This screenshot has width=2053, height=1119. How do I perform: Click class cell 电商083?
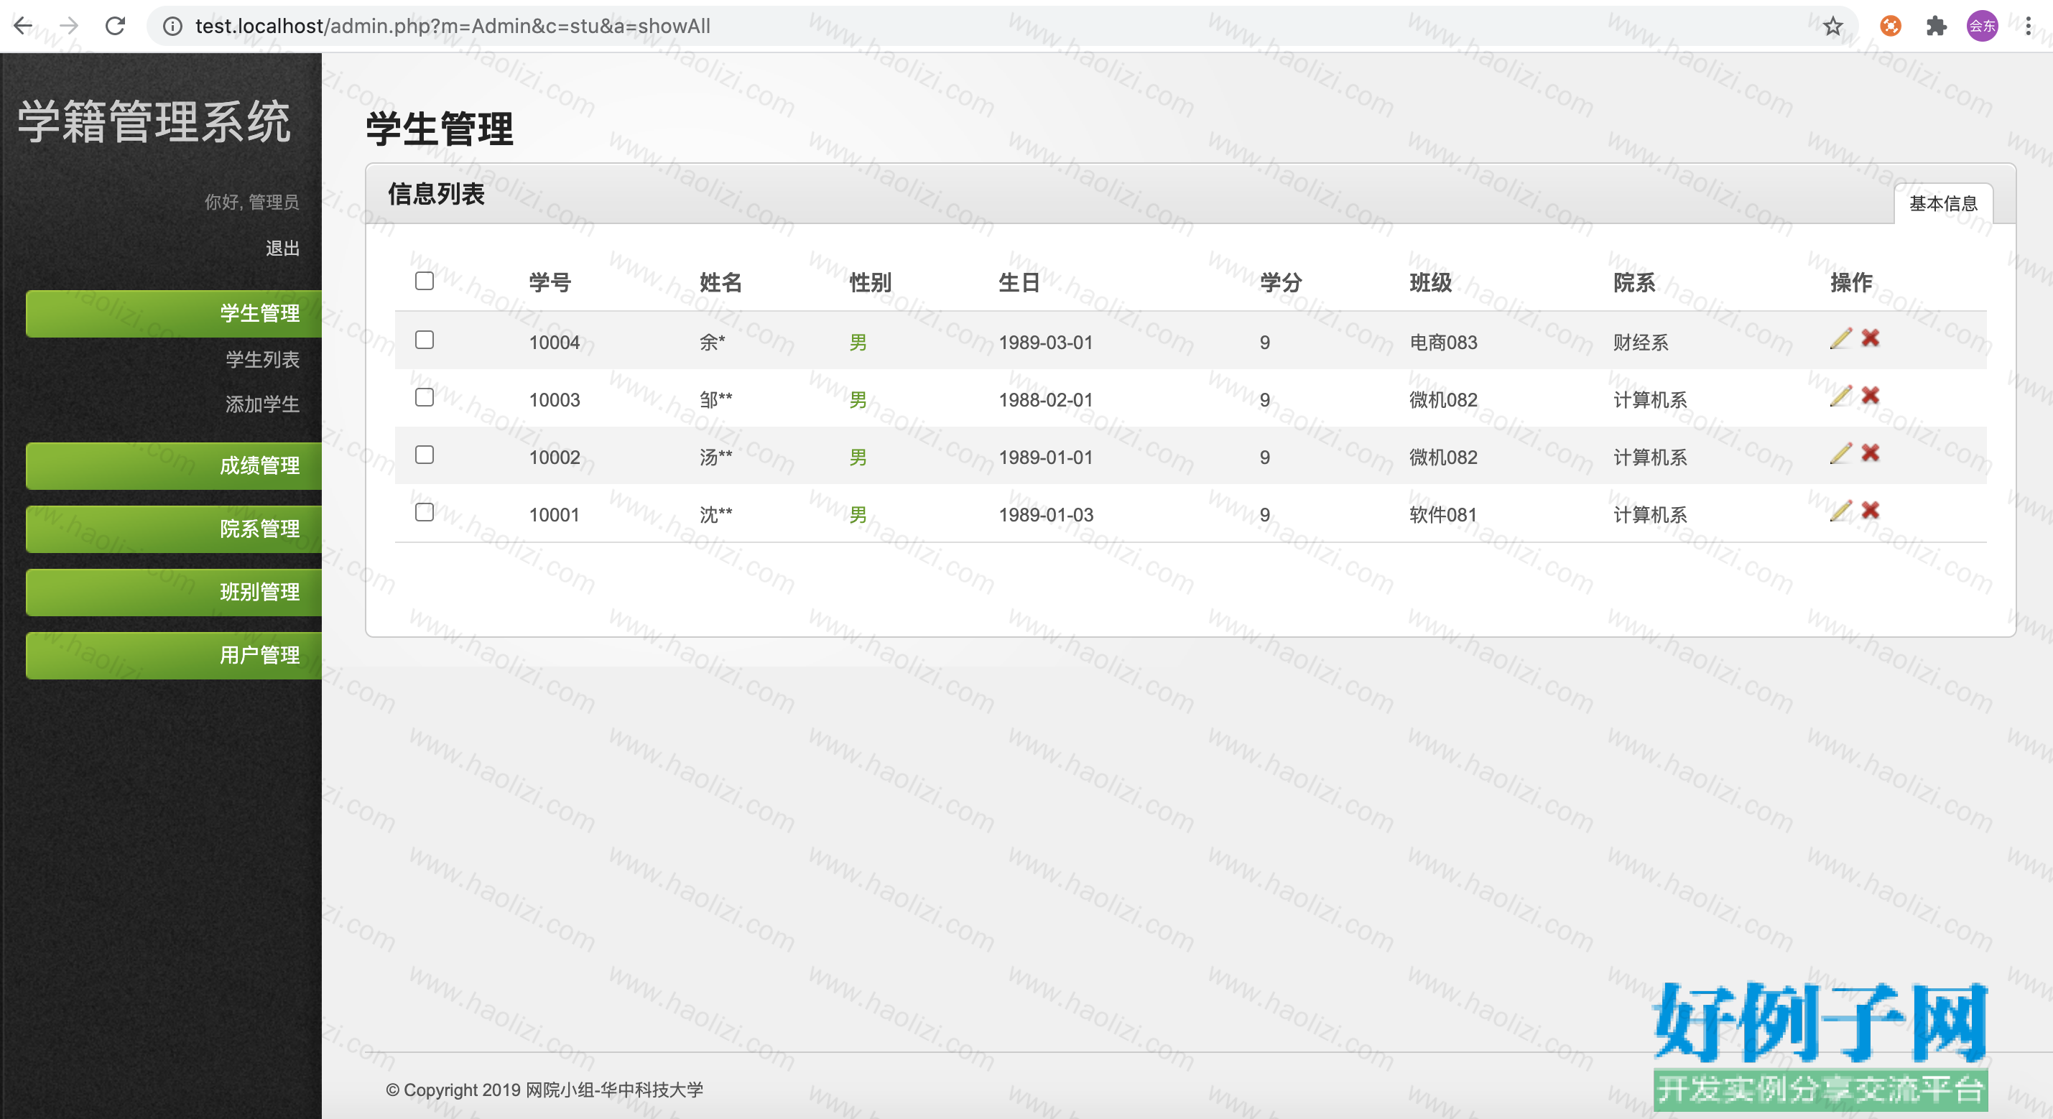tap(1443, 343)
